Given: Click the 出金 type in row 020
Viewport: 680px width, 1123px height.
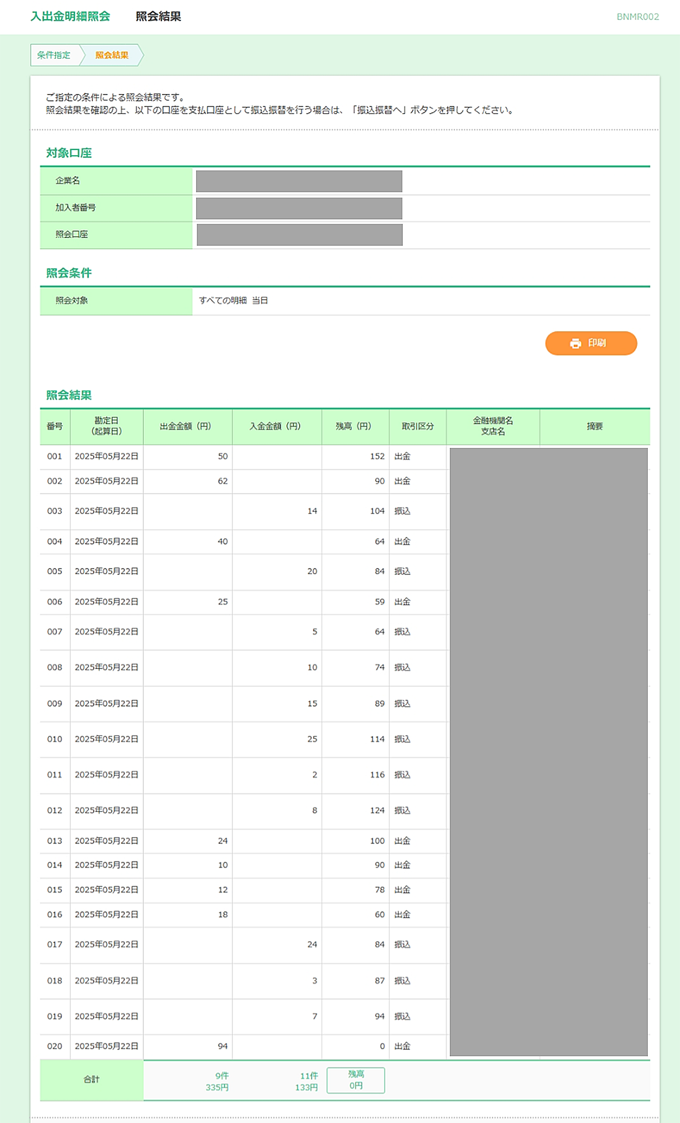Looking at the screenshot, I should (x=402, y=1047).
